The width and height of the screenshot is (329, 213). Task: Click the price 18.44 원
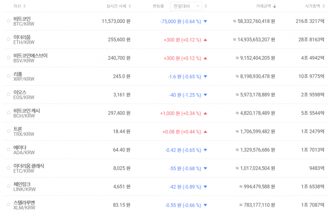122,132
